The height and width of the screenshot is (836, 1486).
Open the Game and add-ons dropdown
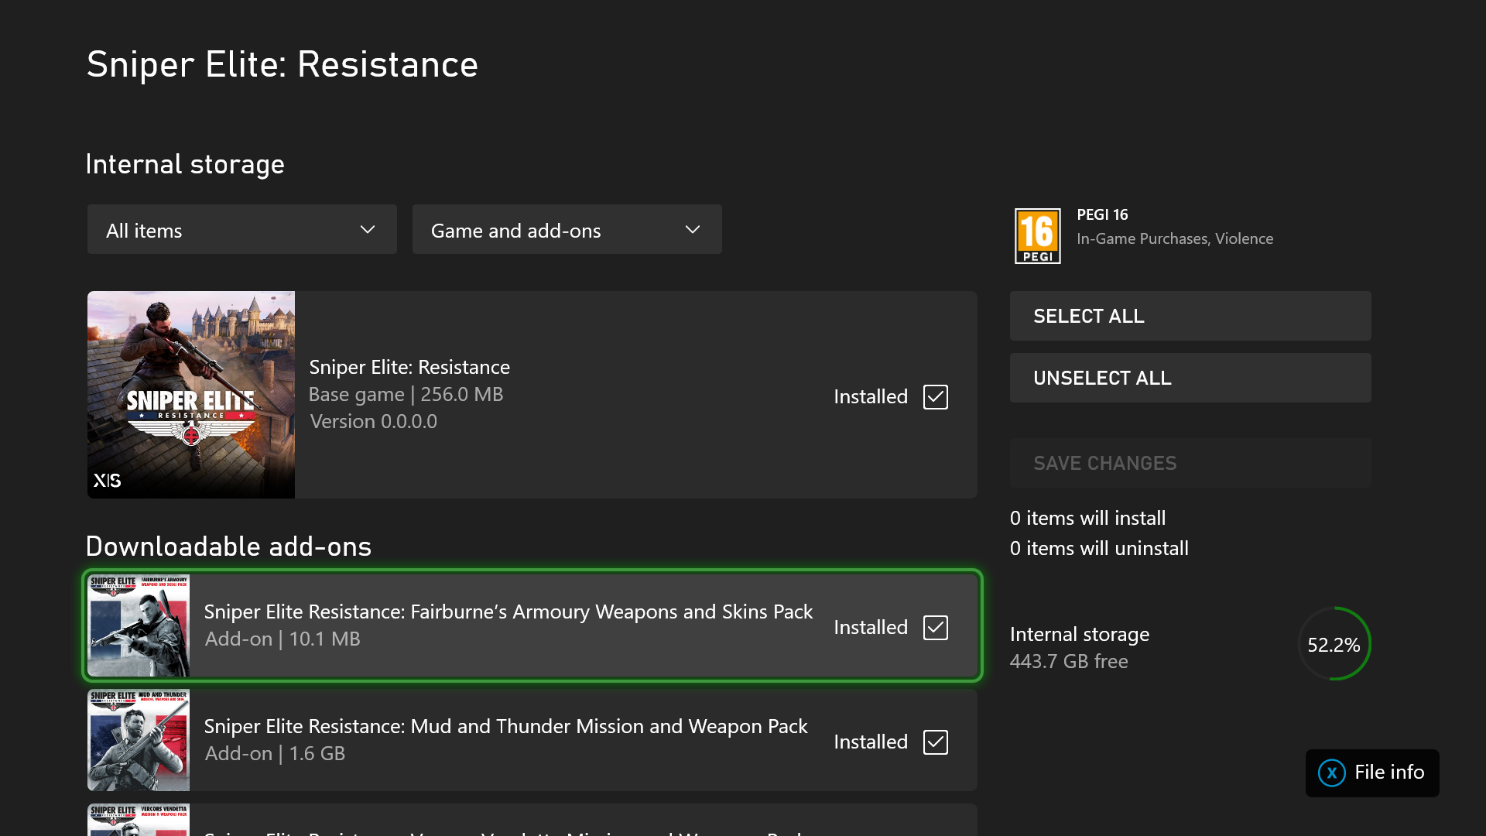click(567, 229)
